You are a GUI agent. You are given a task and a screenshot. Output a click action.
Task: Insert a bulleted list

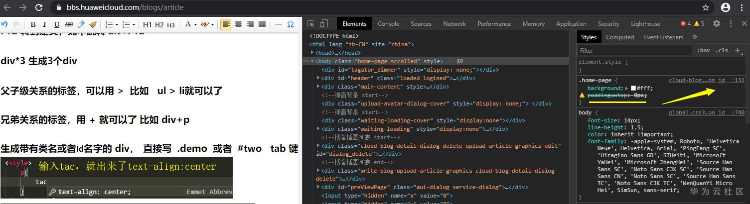[x=126, y=24]
